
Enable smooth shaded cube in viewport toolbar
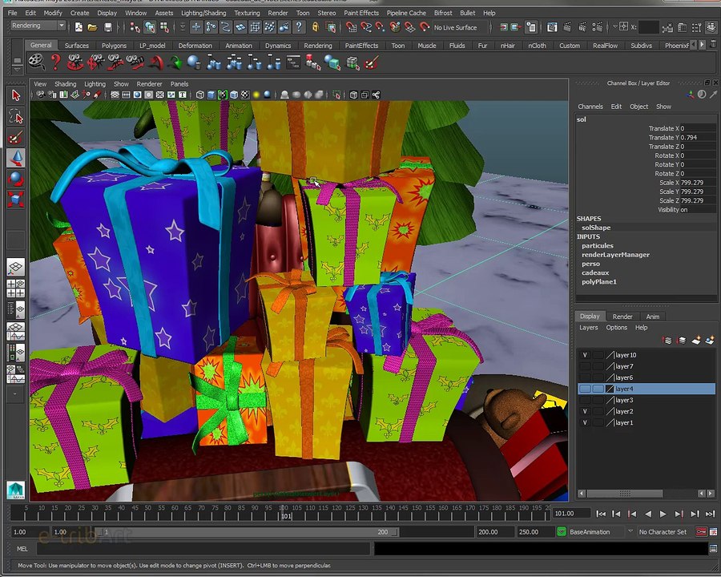[211, 95]
